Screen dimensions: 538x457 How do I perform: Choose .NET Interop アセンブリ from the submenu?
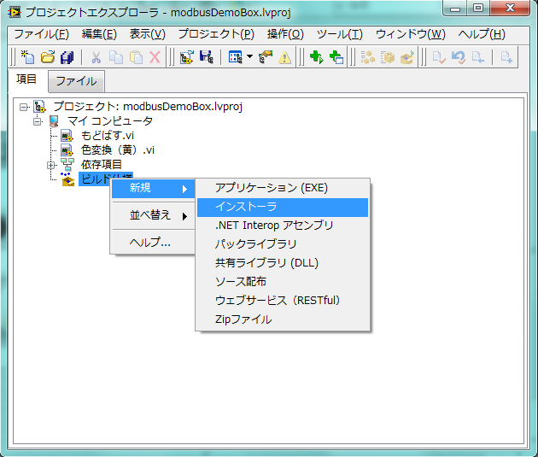pyautogui.click(x=283, y=226)
